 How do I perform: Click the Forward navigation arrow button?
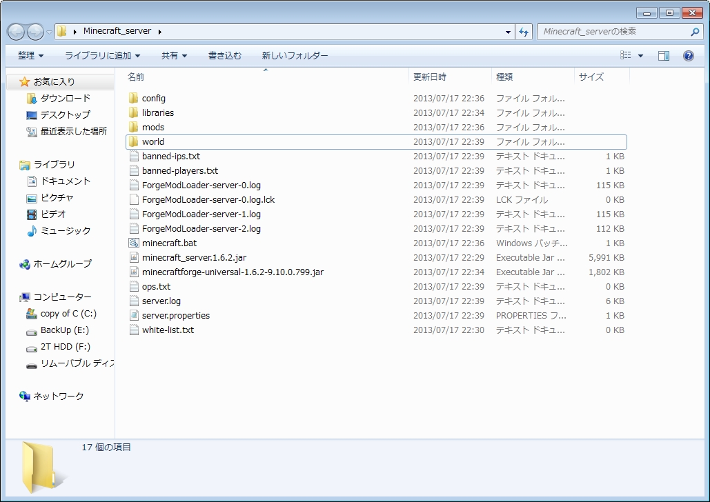35,32
